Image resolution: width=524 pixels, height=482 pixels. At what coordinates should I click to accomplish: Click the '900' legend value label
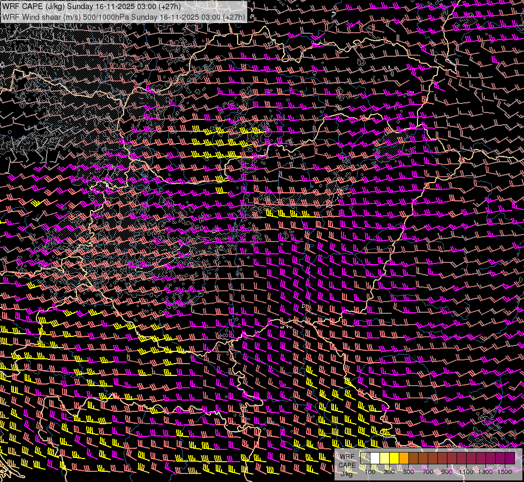(447, 472)
